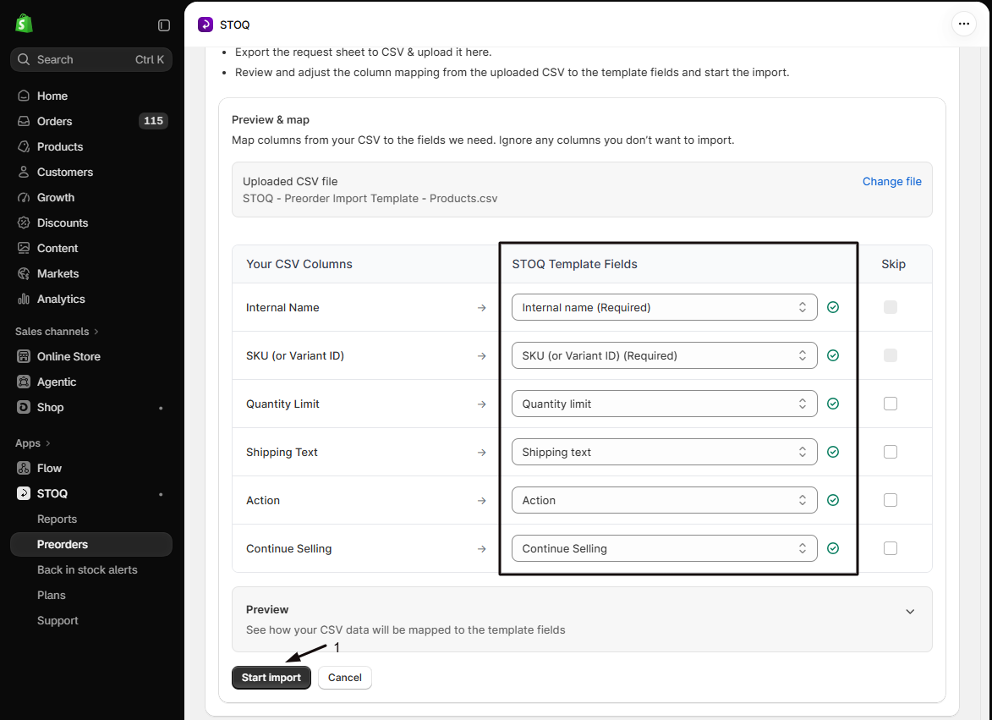This screenshot has height=720, width=992.
Task: Expand the Sales channels section
Action: click(x=57, y=332)
